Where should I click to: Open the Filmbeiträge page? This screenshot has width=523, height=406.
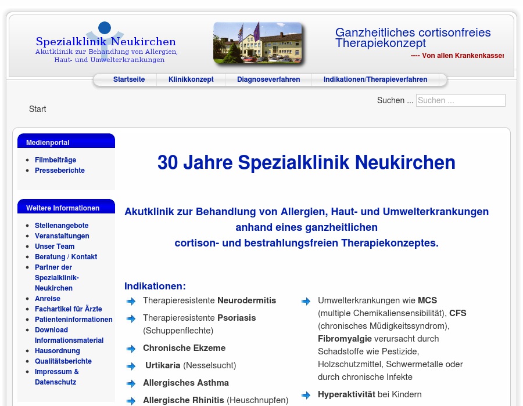[55, 160]
